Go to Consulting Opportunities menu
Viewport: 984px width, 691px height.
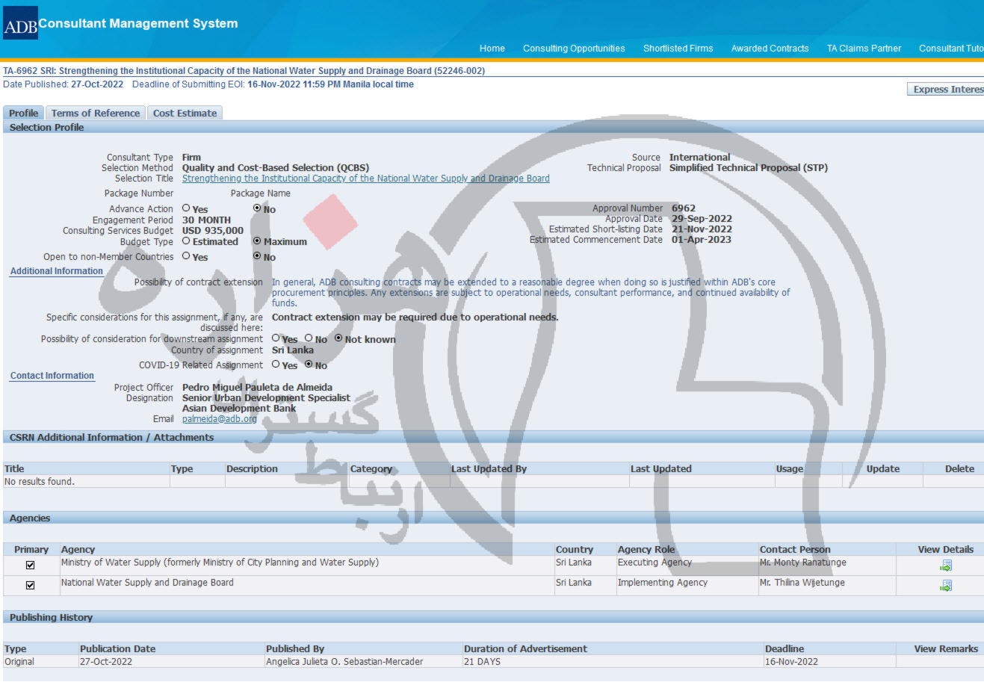(574, 49)
